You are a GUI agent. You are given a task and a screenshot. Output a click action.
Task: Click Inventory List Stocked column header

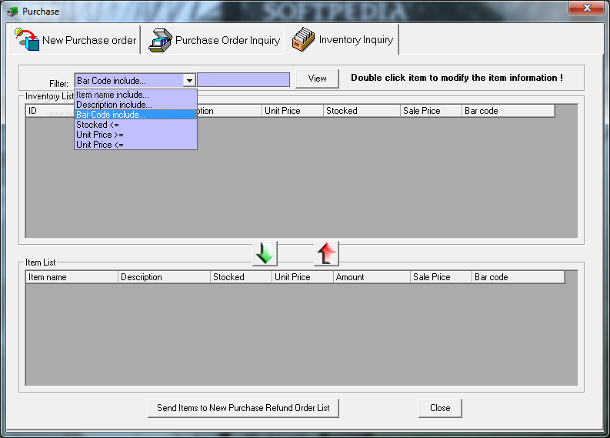pos(362,111)
